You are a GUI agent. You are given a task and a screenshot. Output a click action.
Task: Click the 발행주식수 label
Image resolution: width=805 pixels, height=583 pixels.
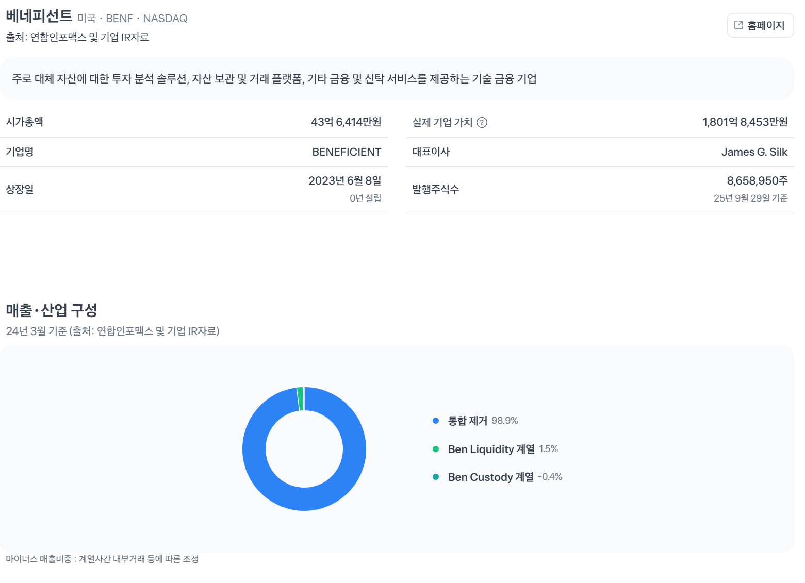pos(436,189)
